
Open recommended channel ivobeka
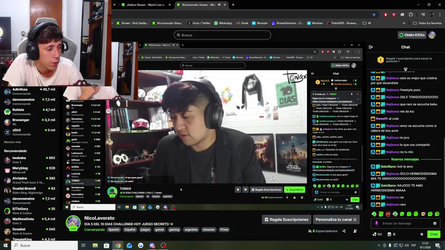(30, 160)
